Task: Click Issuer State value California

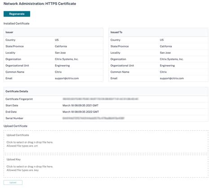Action: tap(61, 46)
